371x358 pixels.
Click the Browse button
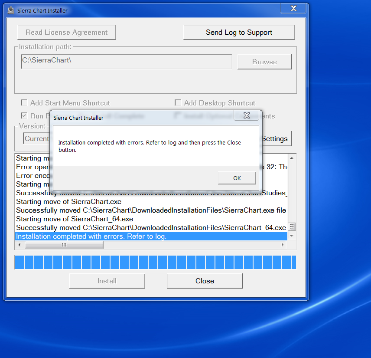click(264, 62)
